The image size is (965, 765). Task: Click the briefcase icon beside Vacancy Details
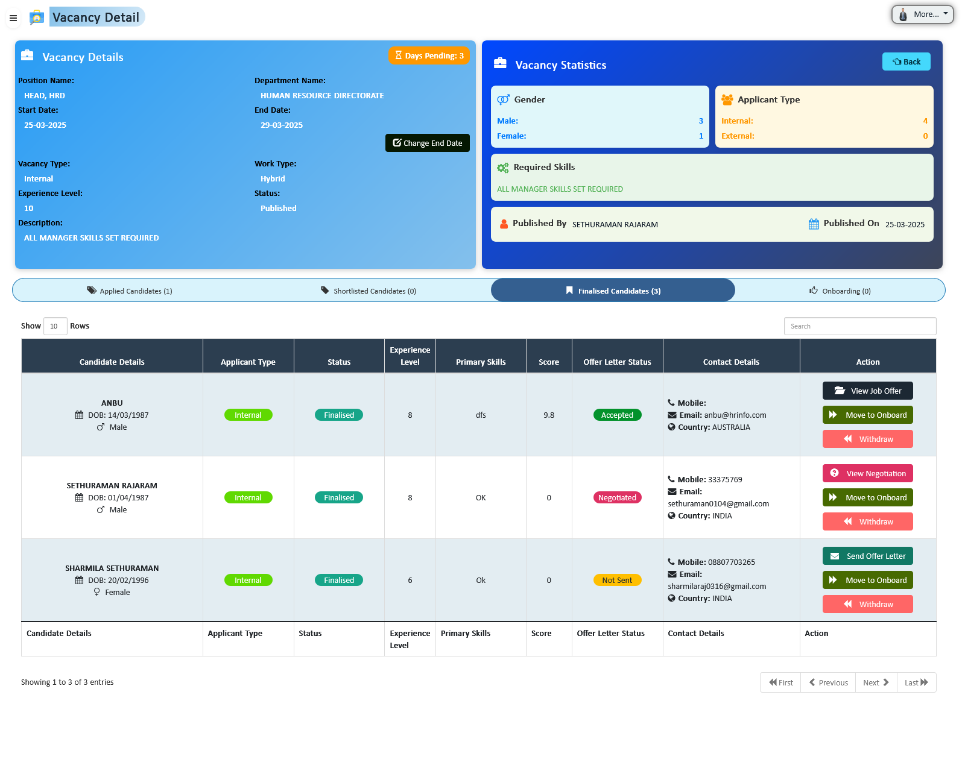[x=27, y=55]
